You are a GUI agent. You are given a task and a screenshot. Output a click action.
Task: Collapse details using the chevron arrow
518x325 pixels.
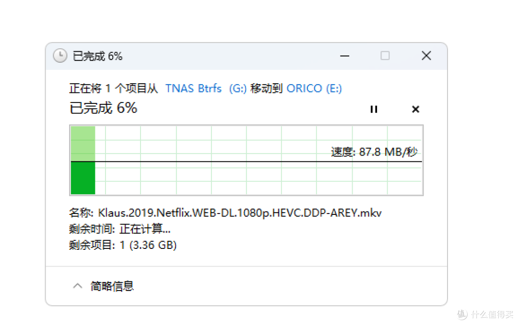click(78, 286)
